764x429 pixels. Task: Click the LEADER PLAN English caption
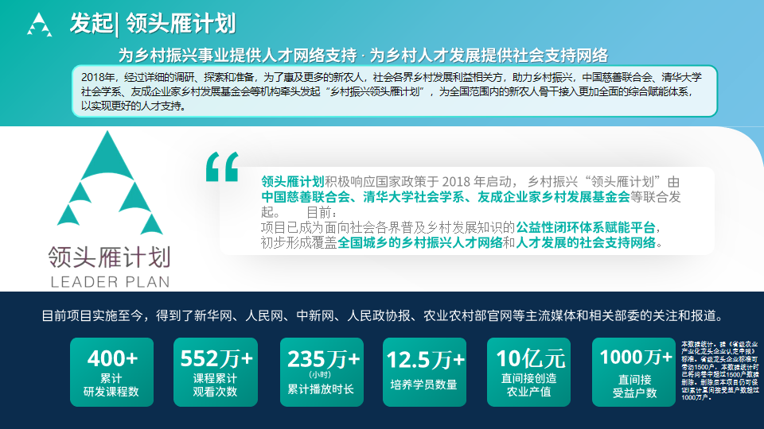point(110,282)
